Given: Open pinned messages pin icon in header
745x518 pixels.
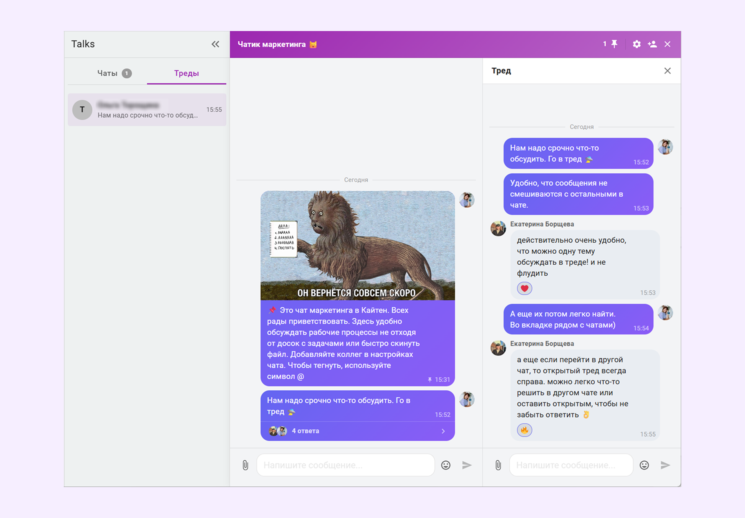Looking at the screenshot, I should pos(614,44).
